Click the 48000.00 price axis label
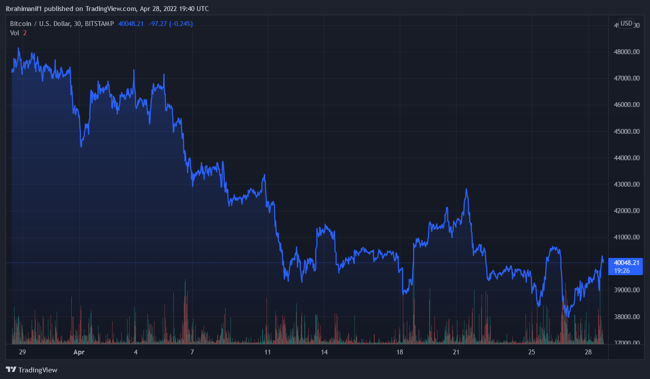 tap(626, 52)
